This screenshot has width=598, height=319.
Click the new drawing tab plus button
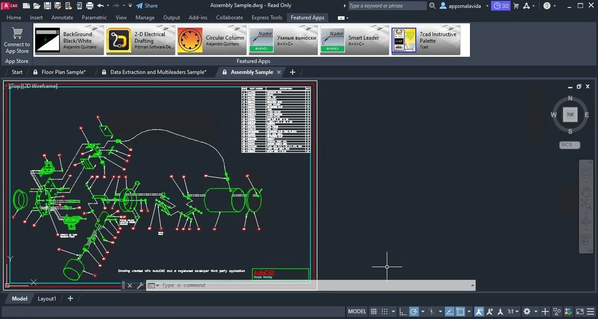pyautogui.click(x=293, y=72)
